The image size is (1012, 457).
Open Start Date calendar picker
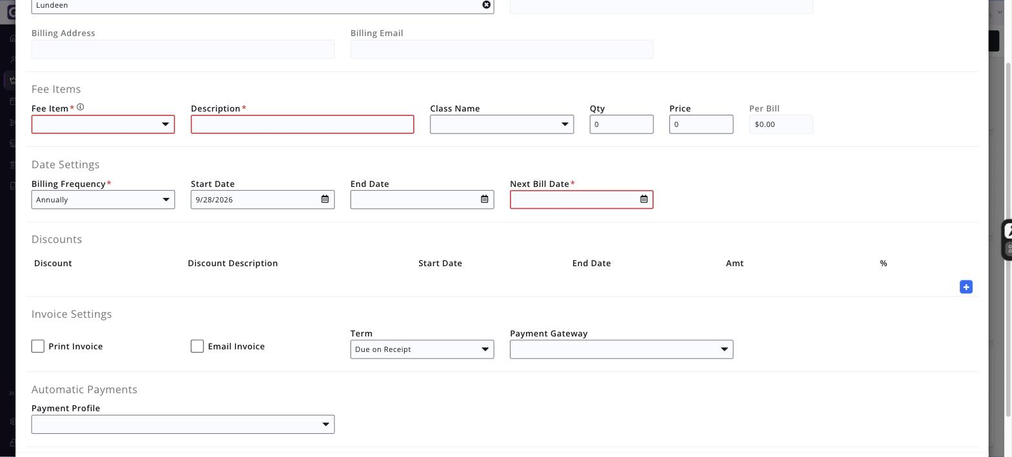coord(325,199)
